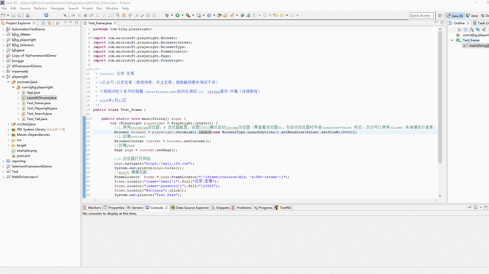Click the new web service wizard icon

209,15
